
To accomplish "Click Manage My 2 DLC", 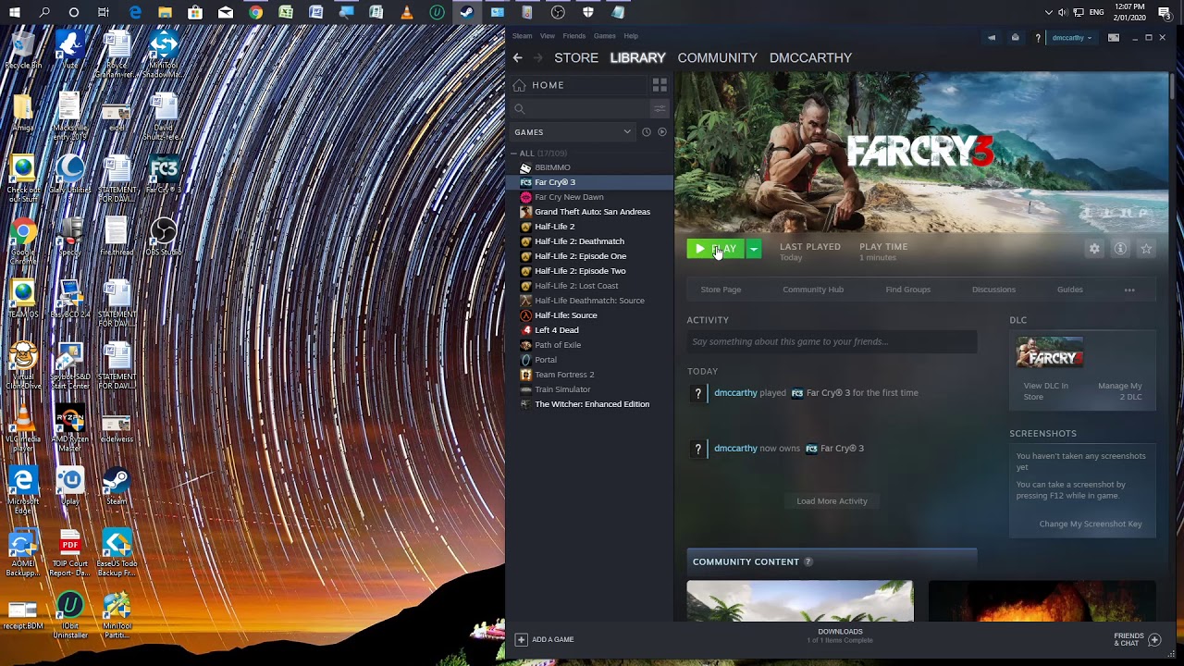I will pos(1119,391).
